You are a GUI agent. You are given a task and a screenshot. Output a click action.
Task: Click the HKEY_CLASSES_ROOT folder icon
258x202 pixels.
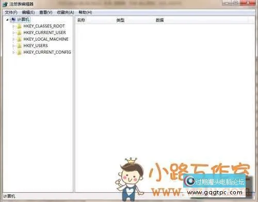(x=19, y=26)
